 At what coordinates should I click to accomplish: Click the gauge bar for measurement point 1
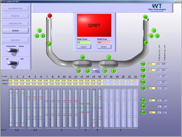[x=11, y=108]
